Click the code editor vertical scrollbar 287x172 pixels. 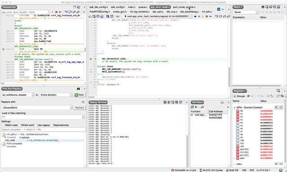(229, 77)
